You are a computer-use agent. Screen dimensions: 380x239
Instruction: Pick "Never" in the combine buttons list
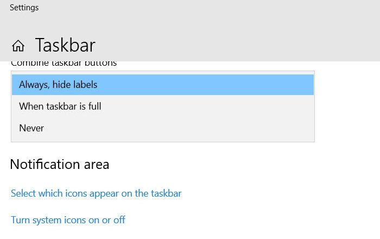point(31,128)
